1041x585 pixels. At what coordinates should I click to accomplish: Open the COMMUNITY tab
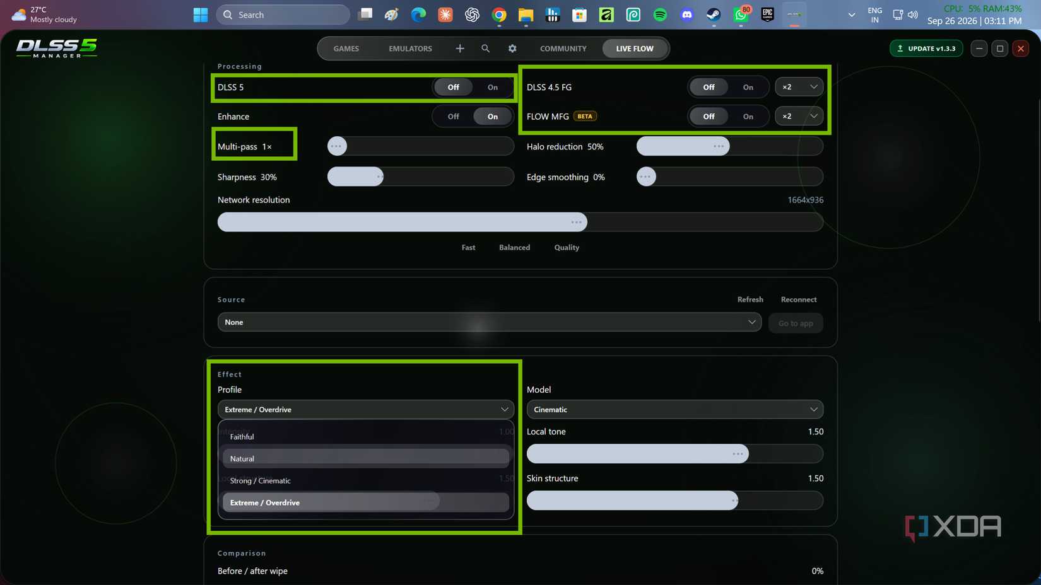tap(563, 49)
